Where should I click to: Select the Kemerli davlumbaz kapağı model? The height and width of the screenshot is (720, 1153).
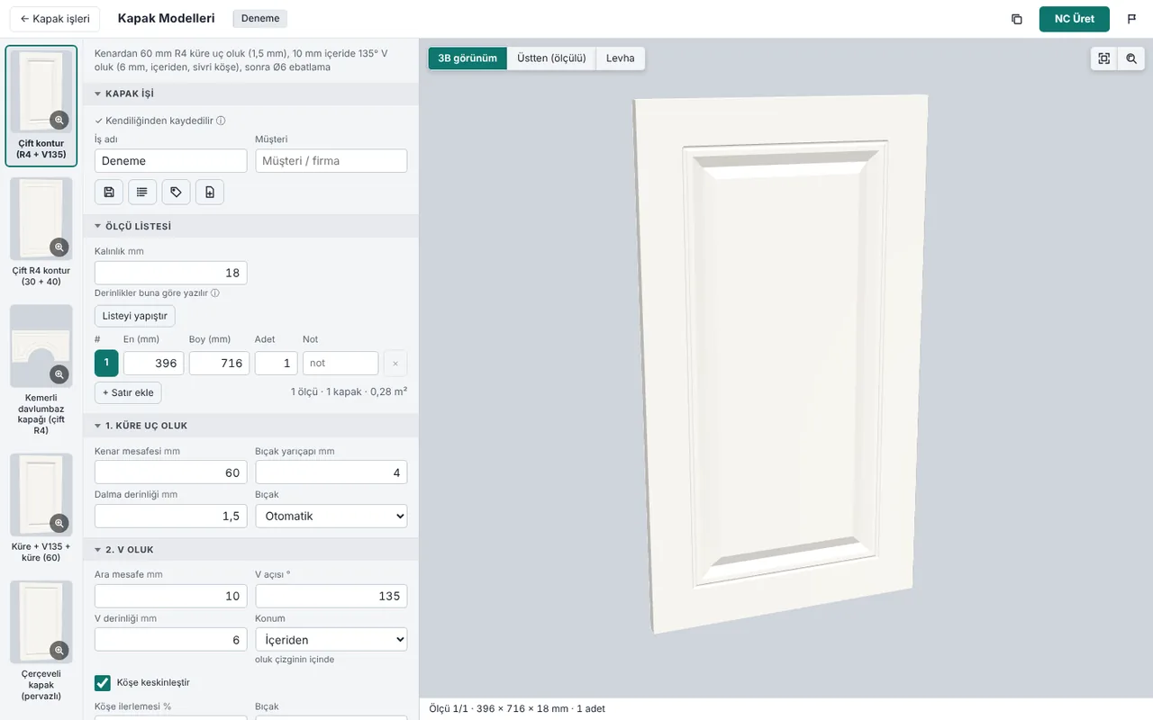point(41,371)
